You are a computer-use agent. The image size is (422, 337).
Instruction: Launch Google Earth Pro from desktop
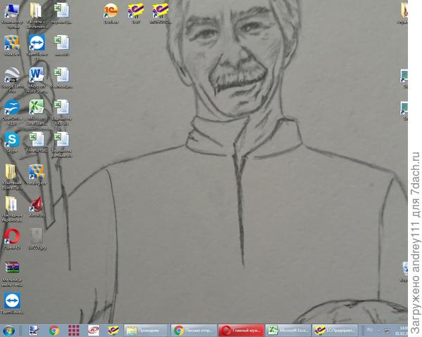tap(12, 76)
